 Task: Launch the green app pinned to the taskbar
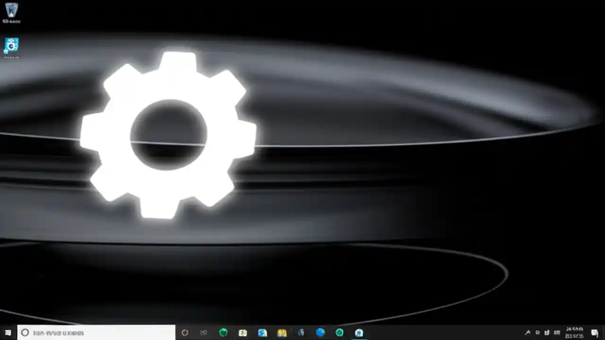(x=223, y=333)
